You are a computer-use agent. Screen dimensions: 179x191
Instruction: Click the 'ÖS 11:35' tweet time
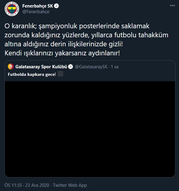coord(13,185)
